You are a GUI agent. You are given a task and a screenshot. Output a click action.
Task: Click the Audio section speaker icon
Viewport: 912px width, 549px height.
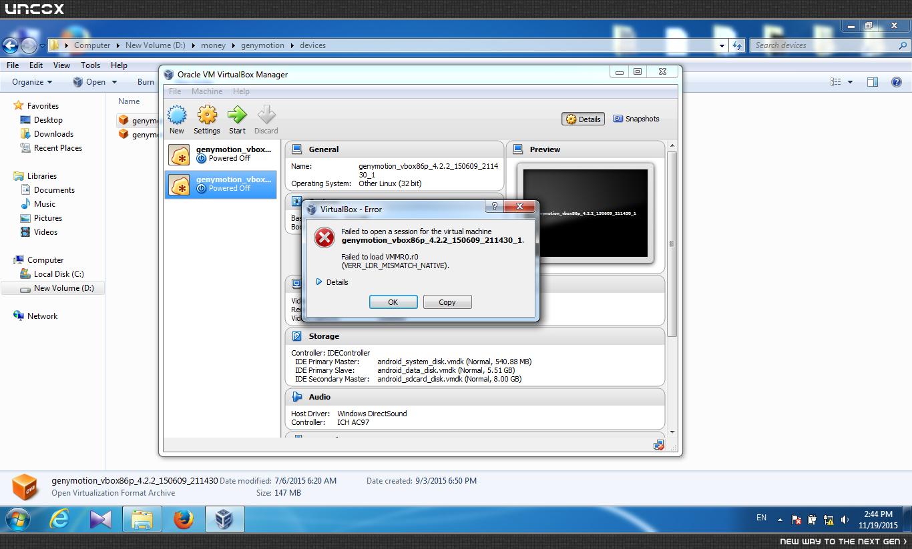click(x=296, y=397)
